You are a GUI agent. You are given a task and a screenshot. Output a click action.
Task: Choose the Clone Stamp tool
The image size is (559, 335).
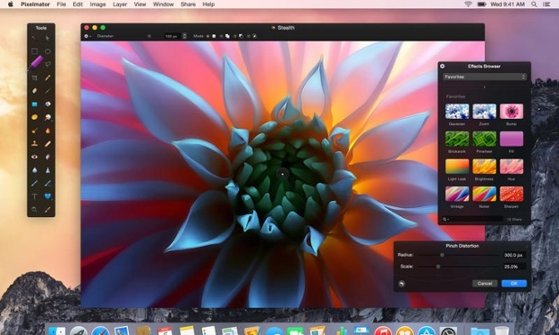point(34,143)
